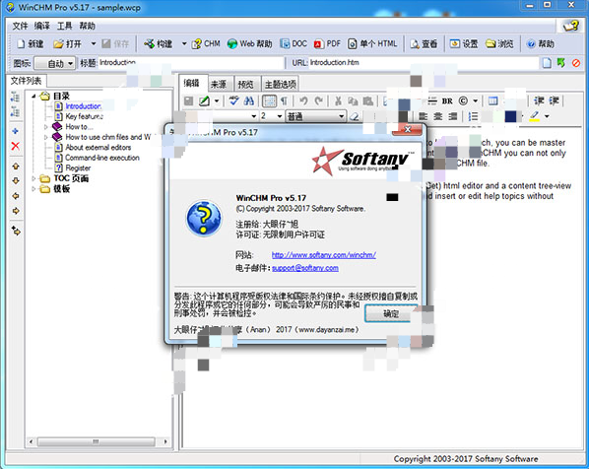Move item down with sidebar arrow
The image size is (589, 469).
(x=16, y=180)
